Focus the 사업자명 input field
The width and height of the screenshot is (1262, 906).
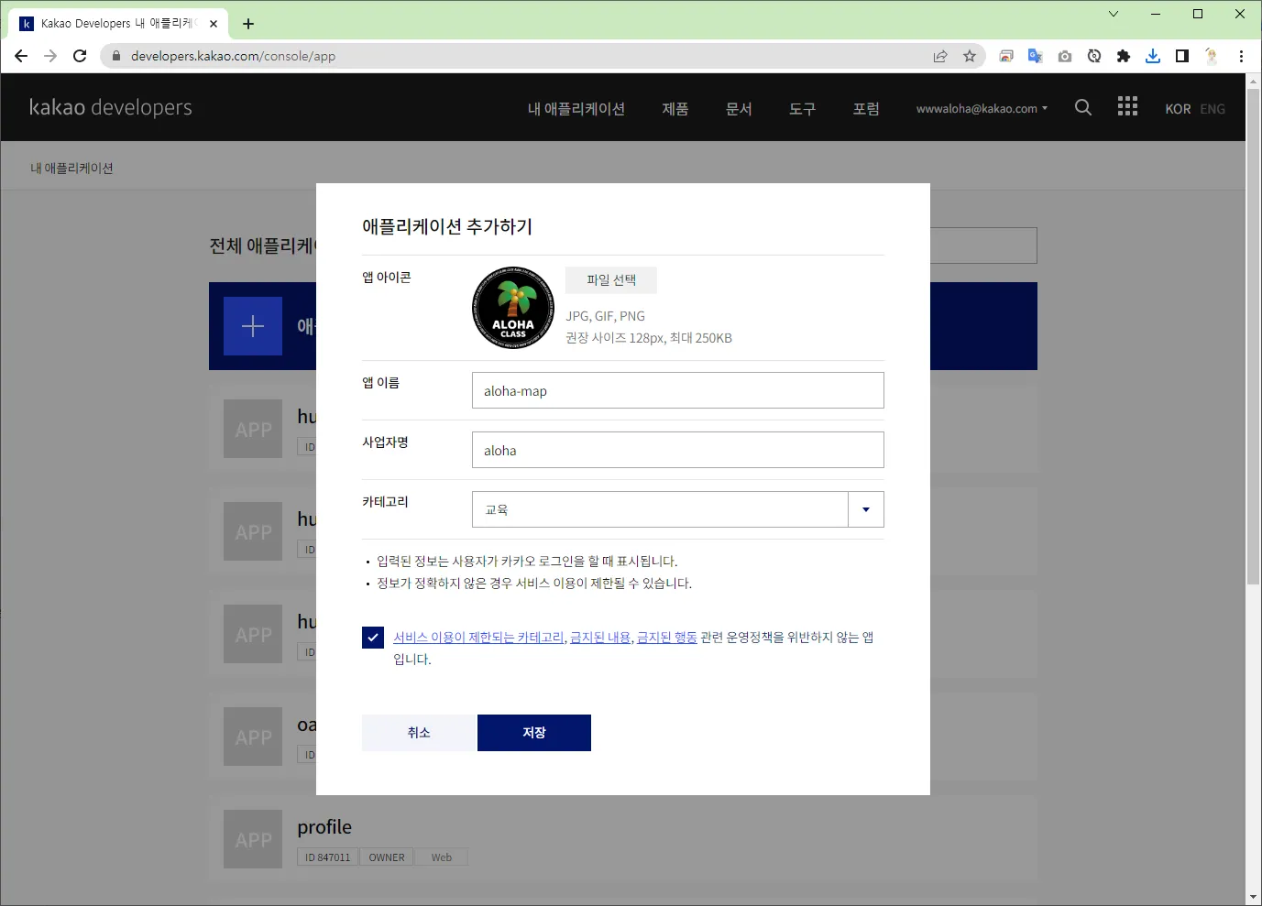coord(678,450)
